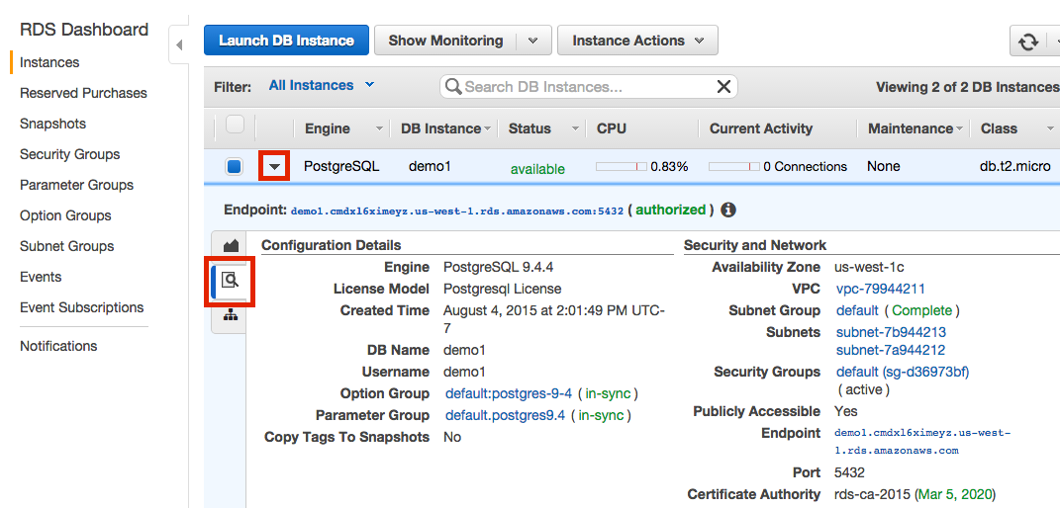Screen dimensions: 1060x508
Task: Click the search magnifier icon
Action: click(453, 87)
